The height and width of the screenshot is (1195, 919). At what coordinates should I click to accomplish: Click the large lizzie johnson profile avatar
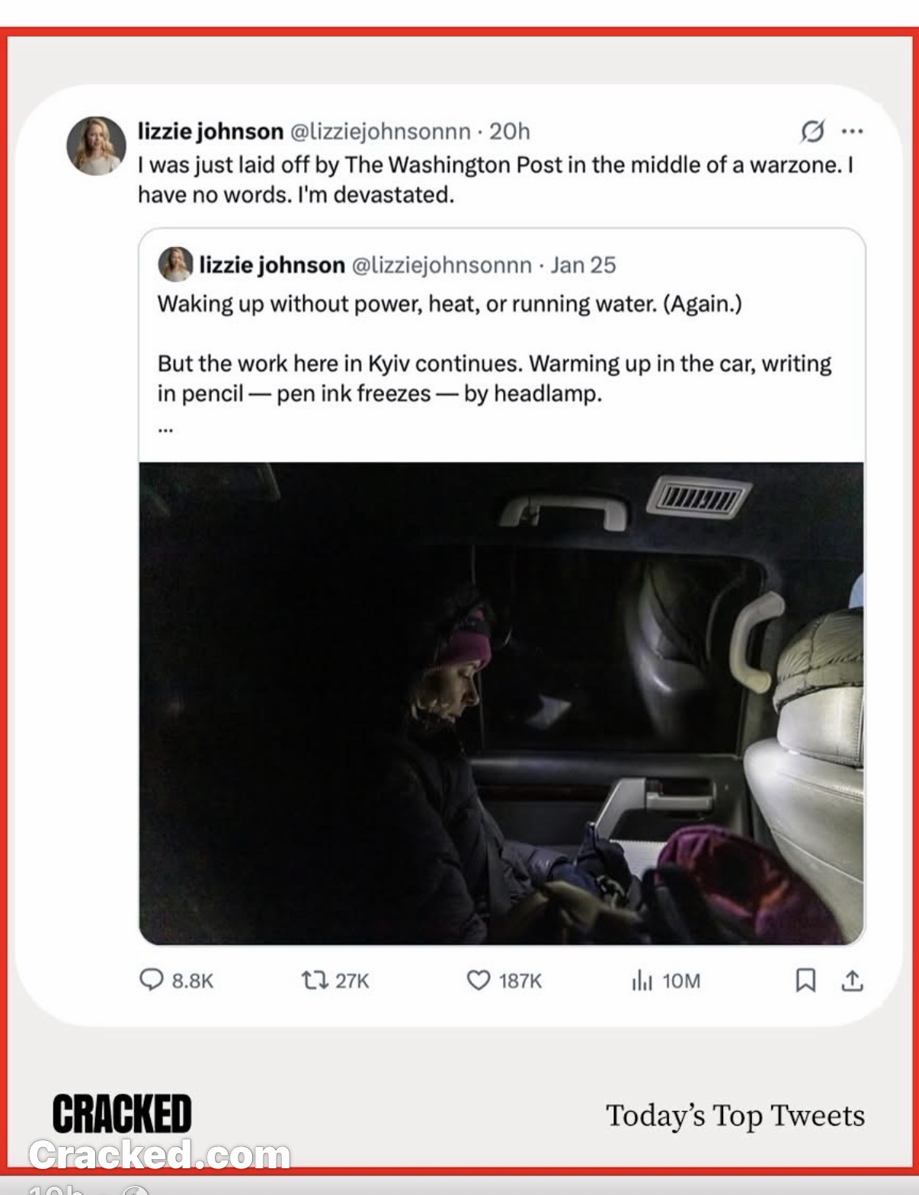pos(96,146)
